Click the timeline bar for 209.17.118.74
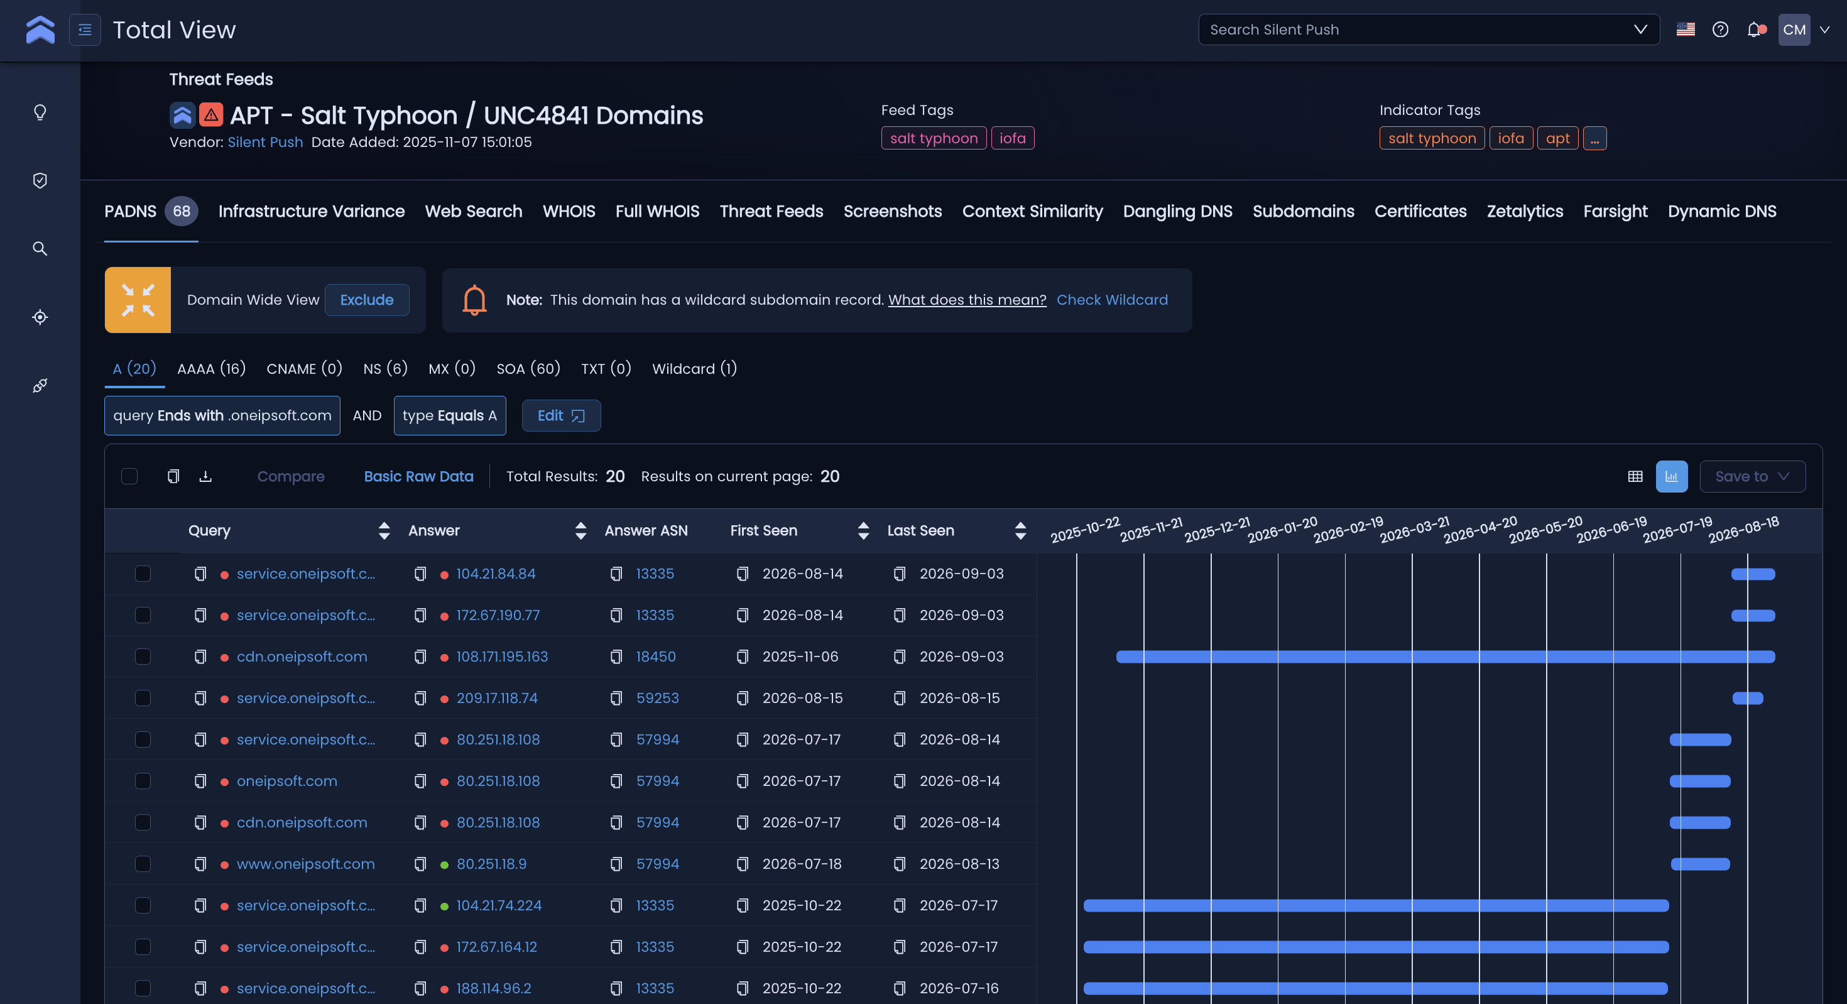Image resolution: width=1847 pixels, height=1004 pixels. pyautogui.click(x=1748, y=699)
